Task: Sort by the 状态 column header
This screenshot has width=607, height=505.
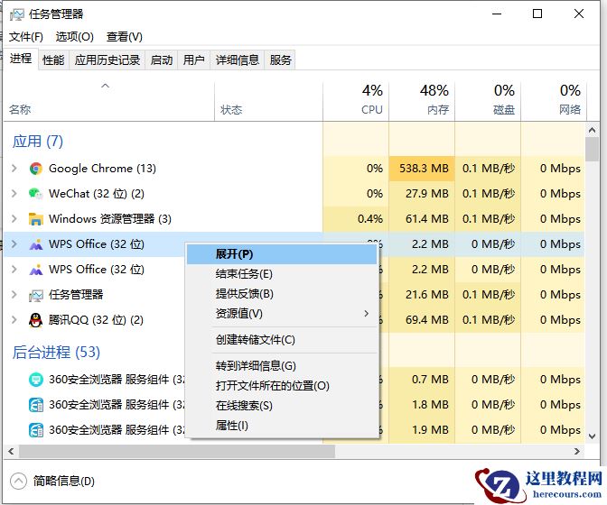Action: pos(268,101)
